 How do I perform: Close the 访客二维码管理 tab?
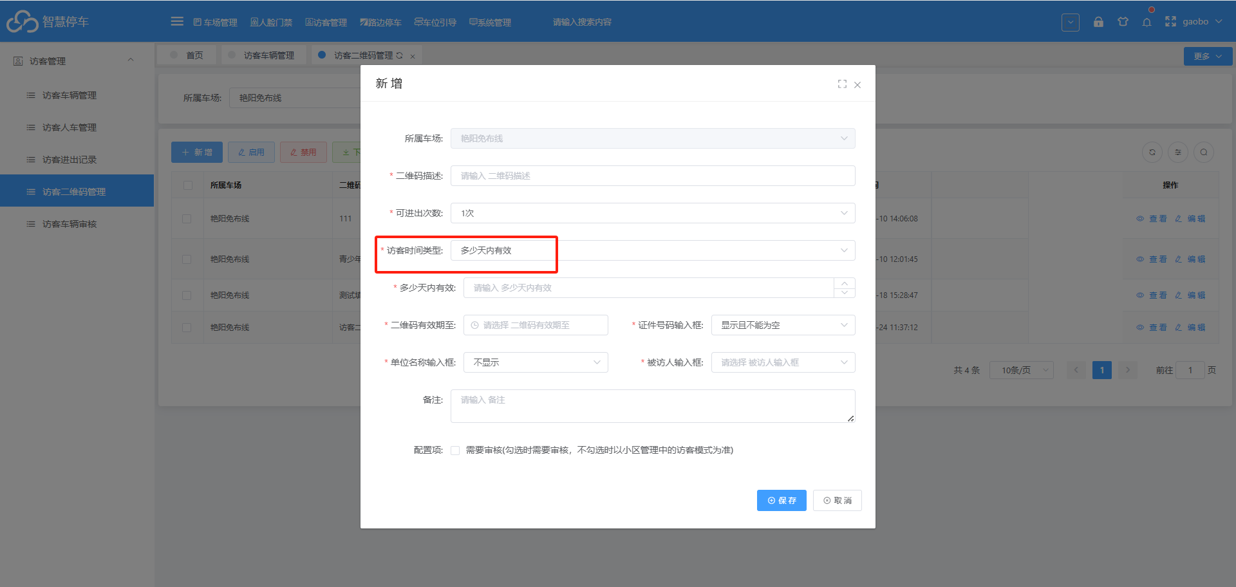coord(413,56)
